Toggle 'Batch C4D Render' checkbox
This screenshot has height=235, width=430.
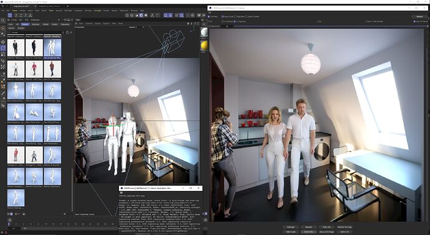coord(366,21)
